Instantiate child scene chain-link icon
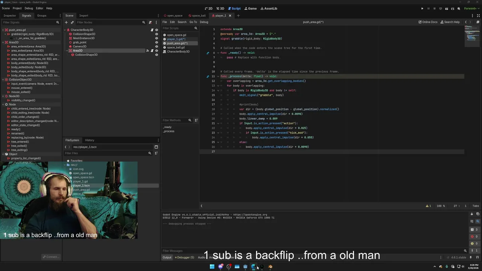Image resolution: width=482 pixels, height=271 pixels. pyautogui.click(x=72, y=22)
